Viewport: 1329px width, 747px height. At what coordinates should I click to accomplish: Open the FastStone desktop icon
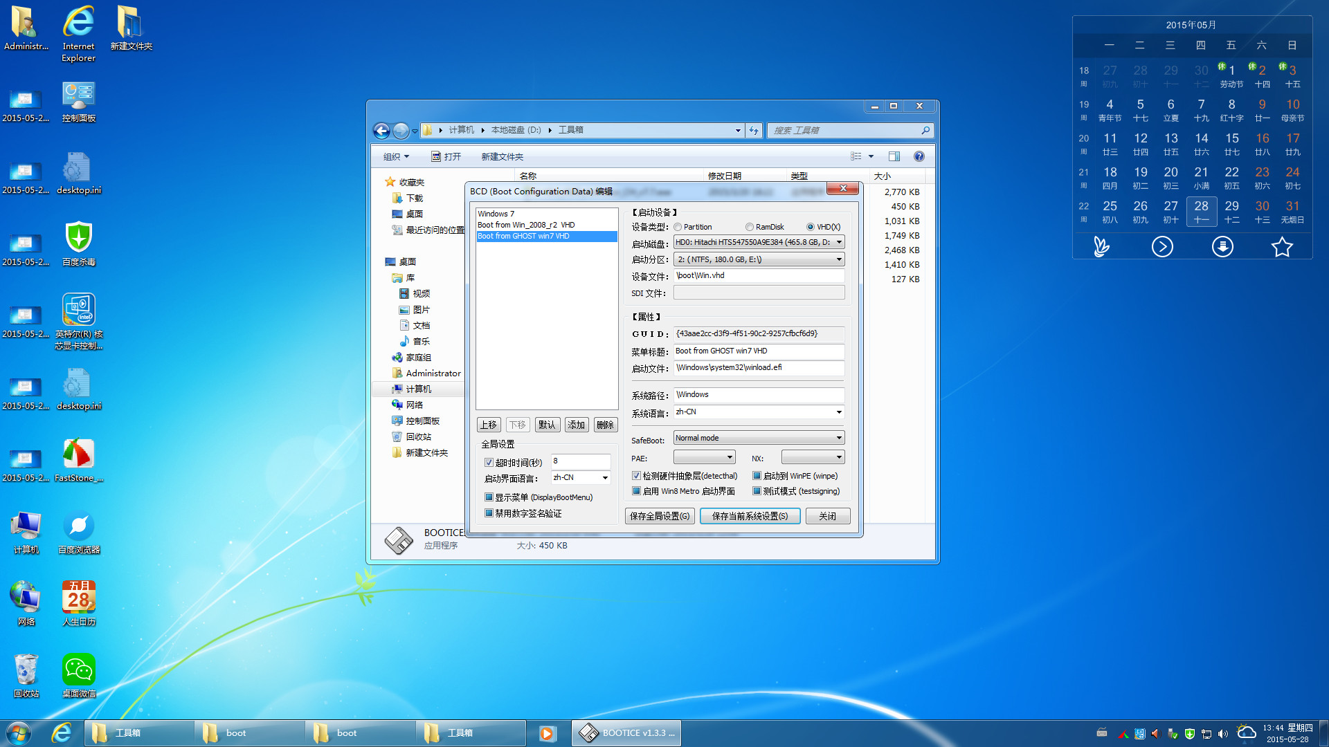pos(78,460)
